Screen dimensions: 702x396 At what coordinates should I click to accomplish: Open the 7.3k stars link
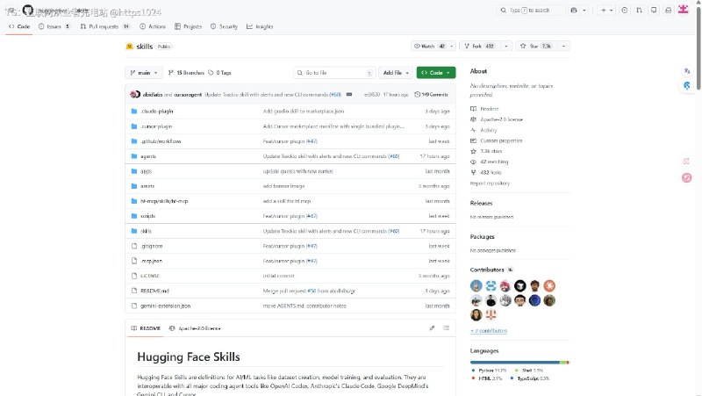coord(486,151)
